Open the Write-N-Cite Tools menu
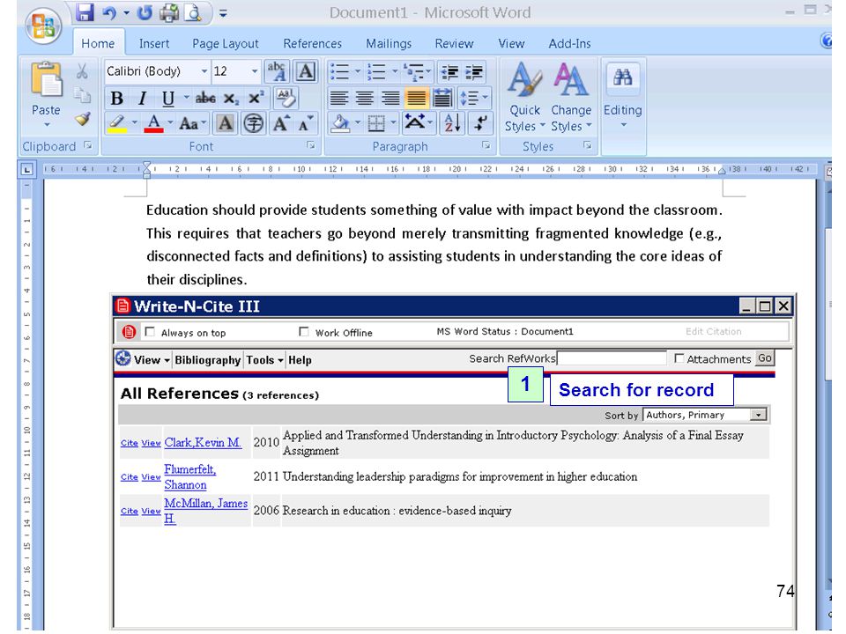 (x=264, y=360)
